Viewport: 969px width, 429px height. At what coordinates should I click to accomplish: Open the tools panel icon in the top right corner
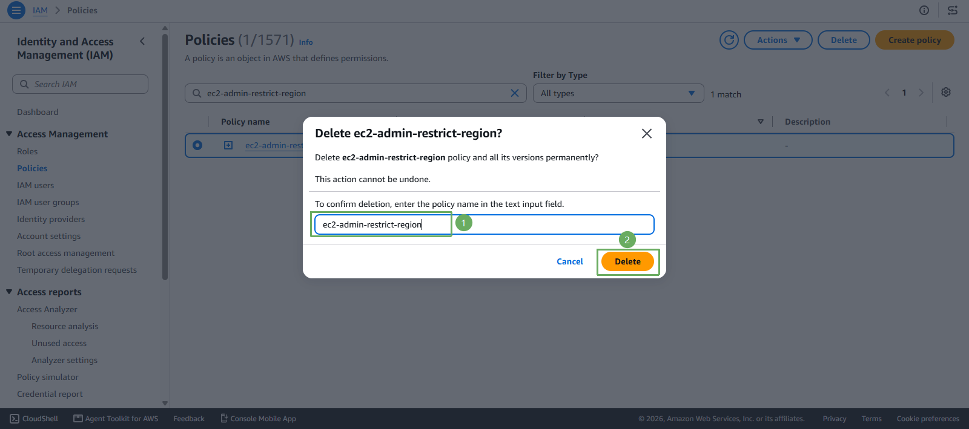pyautogui.click(x=953, y=10)
